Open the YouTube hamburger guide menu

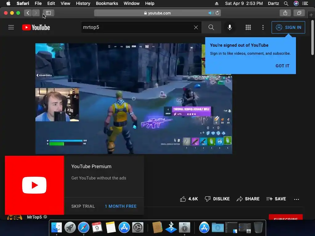tap(11, 27)
